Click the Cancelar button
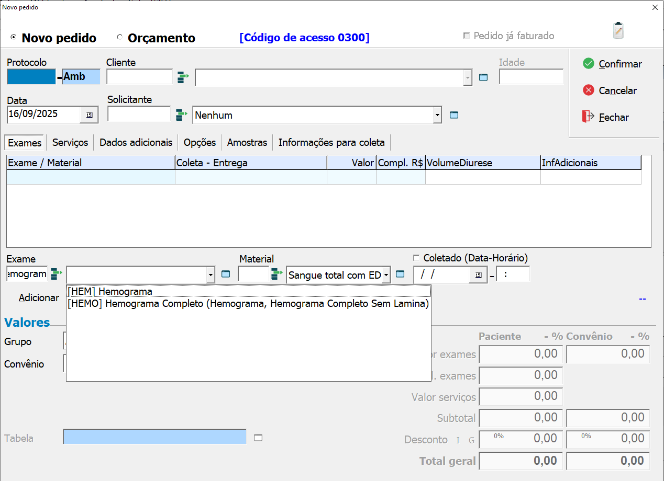664x481 pixels. tap(610, 90)
